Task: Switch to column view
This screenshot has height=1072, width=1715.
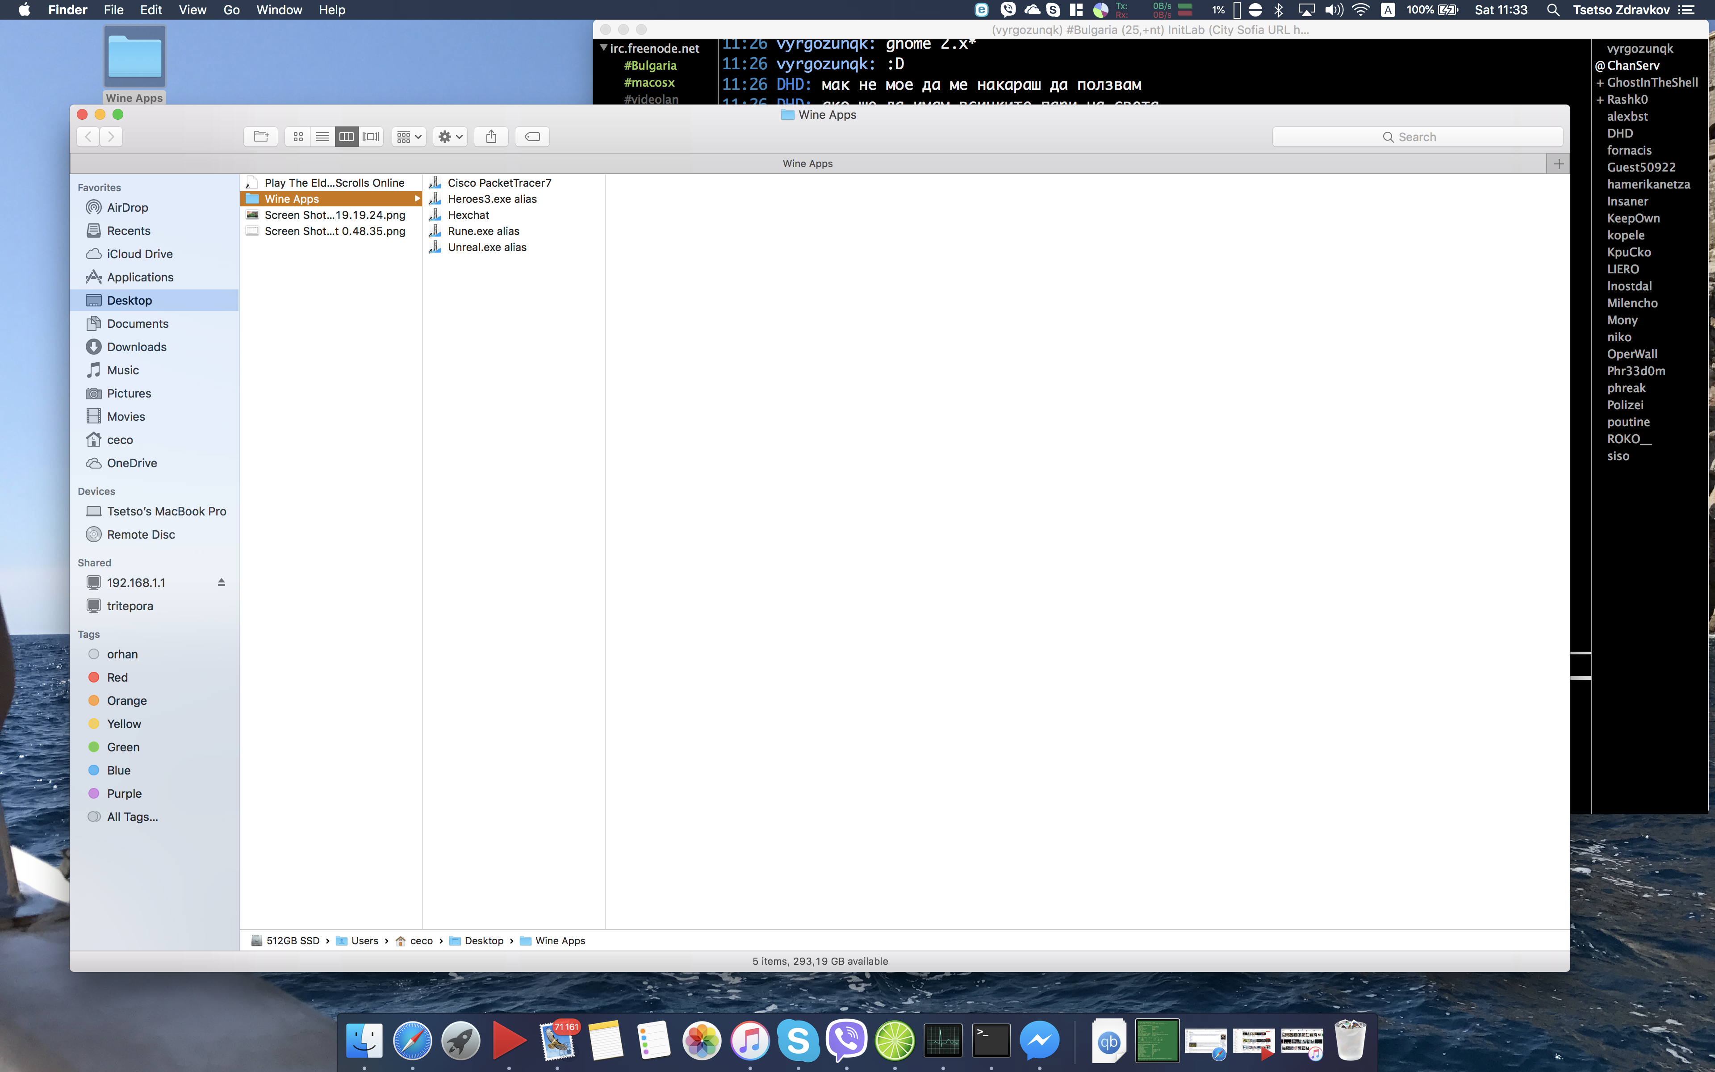Action: pos(347,137)
